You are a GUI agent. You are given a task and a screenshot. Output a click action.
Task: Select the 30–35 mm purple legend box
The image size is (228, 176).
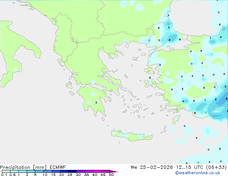[x=81, y=171]
